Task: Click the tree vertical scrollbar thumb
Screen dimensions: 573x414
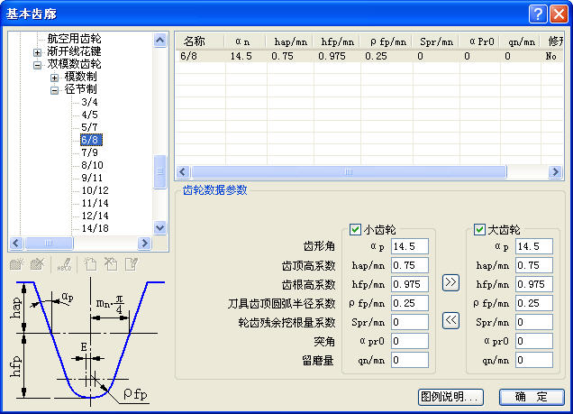Action: click(160, 171)
